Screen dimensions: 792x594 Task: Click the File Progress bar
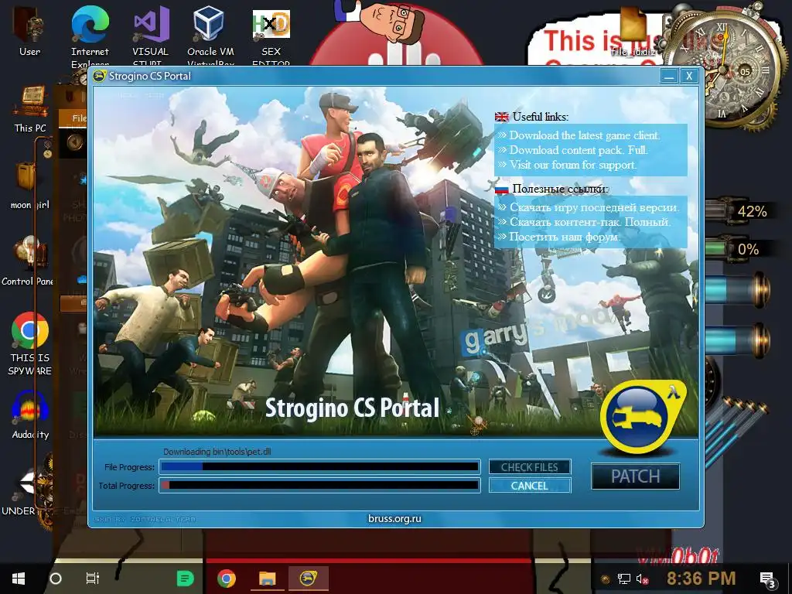click(319, 466)
